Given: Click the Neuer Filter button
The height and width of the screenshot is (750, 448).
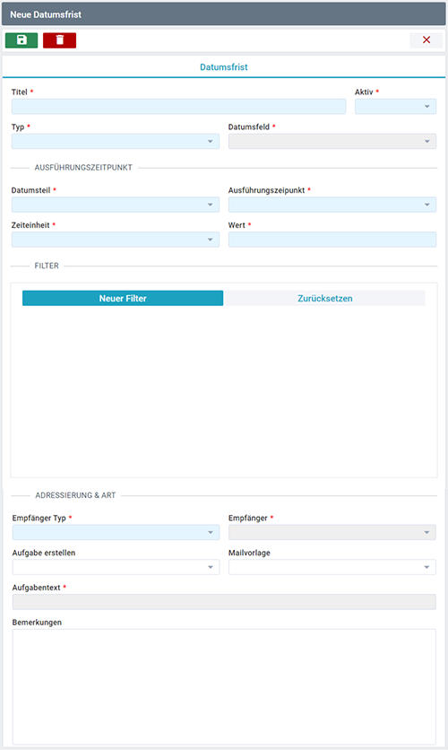Looking at the screenshot, I should [x=123, y=298].
